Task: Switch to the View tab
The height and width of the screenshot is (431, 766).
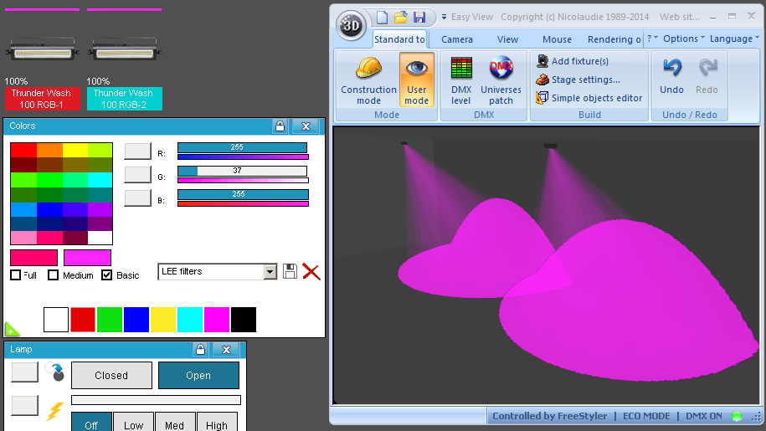Action: 507,39
